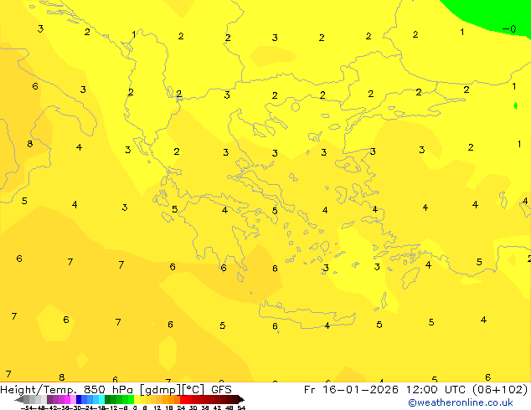Select the dark green legend swatch at -12

108,399
